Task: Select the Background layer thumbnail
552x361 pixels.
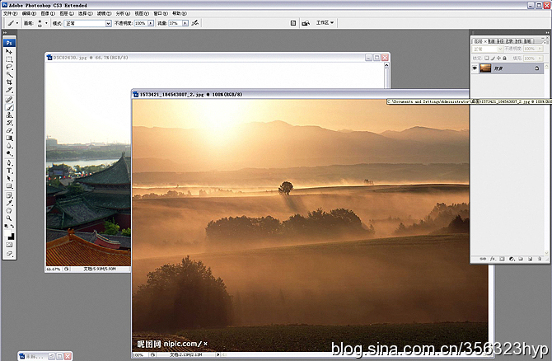Action: [485, 68]
